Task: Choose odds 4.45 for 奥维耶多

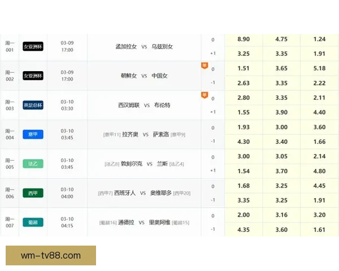Action: tap(320, 186)
